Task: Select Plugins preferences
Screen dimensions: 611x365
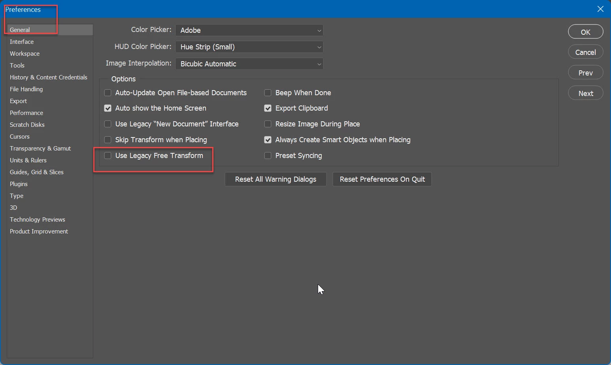Action: (x=50, y=184)
